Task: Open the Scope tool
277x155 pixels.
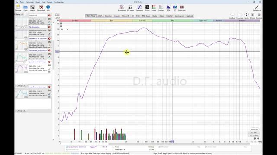Action: pyautogui.click(x=147, y=7)
